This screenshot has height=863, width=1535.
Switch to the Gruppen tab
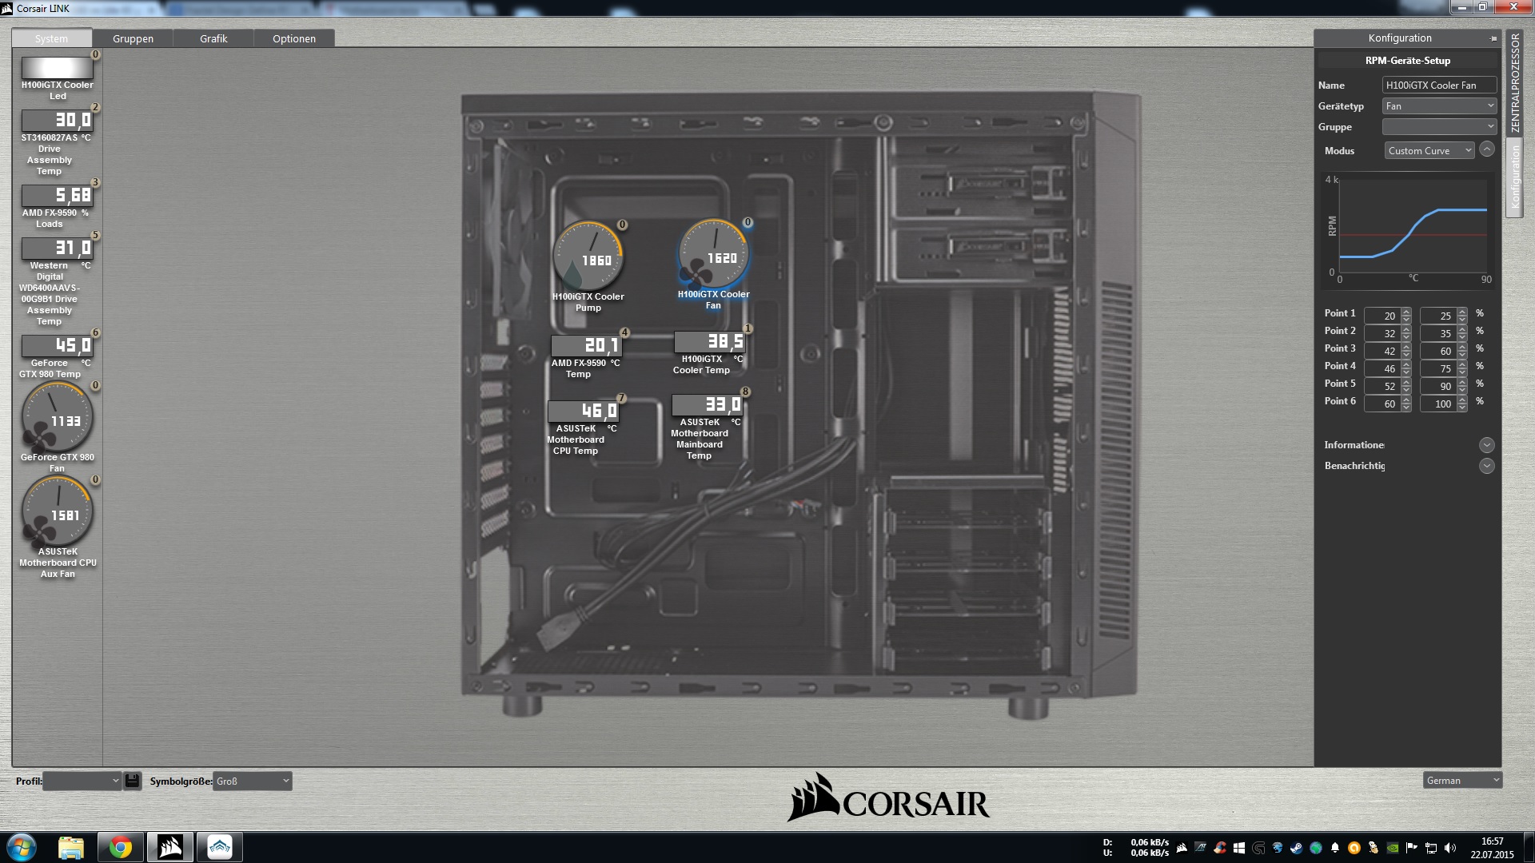133,38
